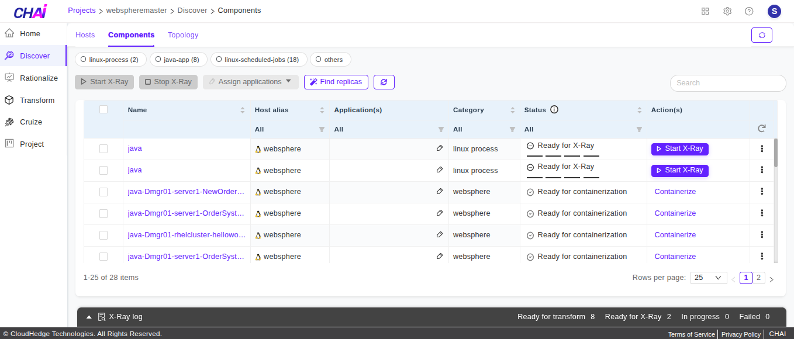794x339 pixels.
Task: Tick checkbox for java-Dmgr01-server1-NewOrder row
Action: 103,192
